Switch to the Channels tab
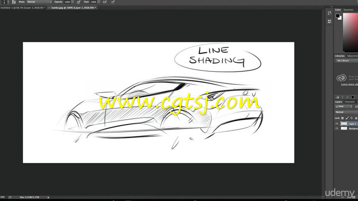Viewport: 358px width, 201px height. (349, 102)
